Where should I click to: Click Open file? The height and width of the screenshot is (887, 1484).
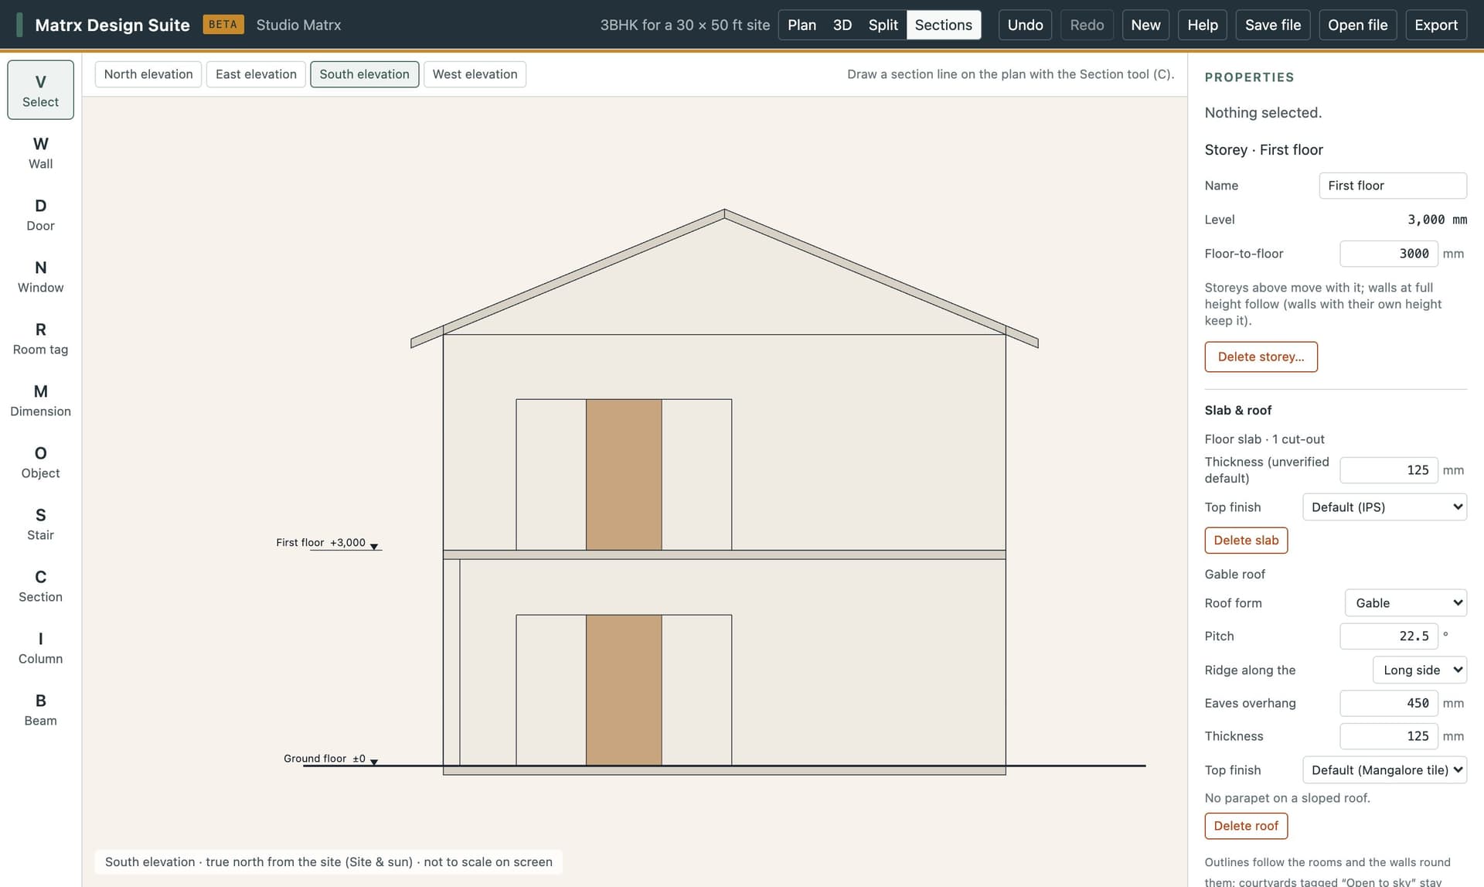point(1357,25)
